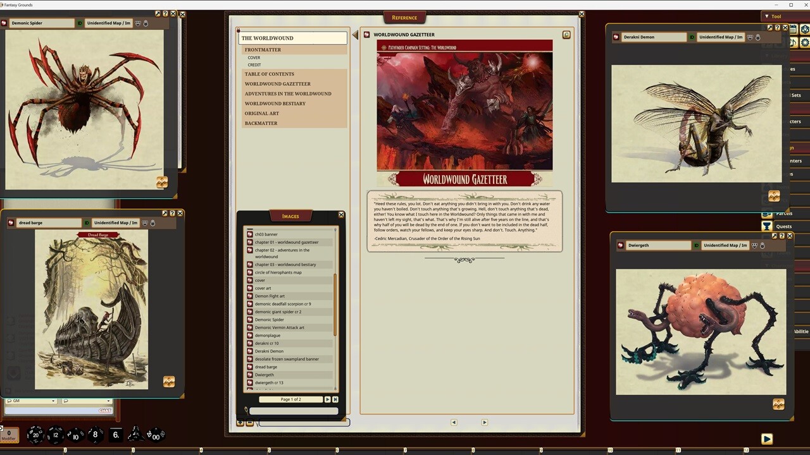Jump to last page of Images list
This screenshot has width=810, height=455.
335,399
